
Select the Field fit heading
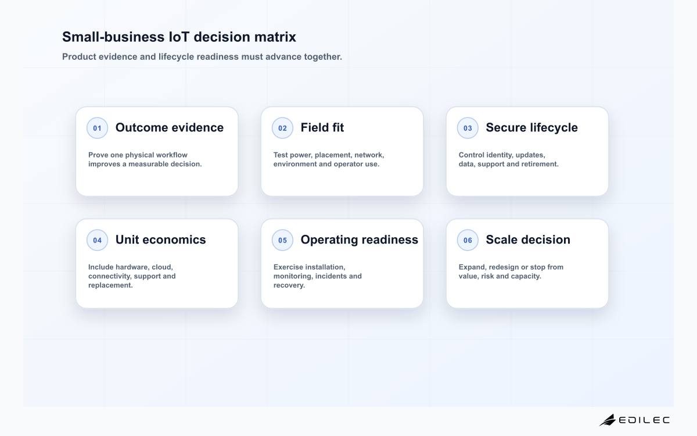[322, 127]
